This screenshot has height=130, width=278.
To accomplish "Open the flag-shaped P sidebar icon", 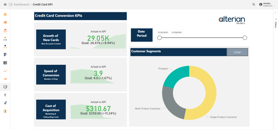I will 5,55.
